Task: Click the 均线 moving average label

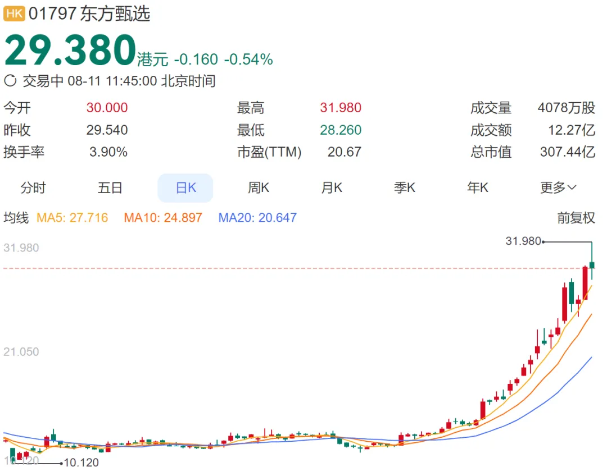Action: coord(16,218)
